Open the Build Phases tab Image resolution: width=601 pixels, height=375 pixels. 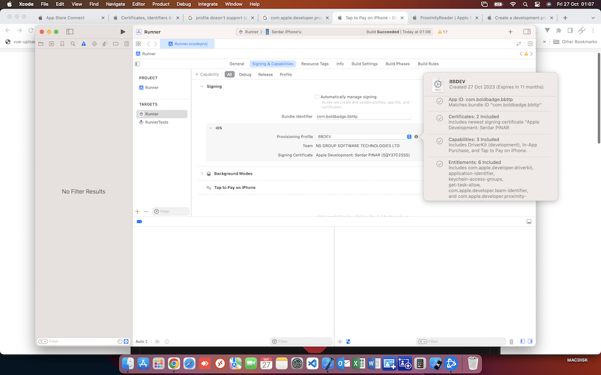(x=397, y=64)
